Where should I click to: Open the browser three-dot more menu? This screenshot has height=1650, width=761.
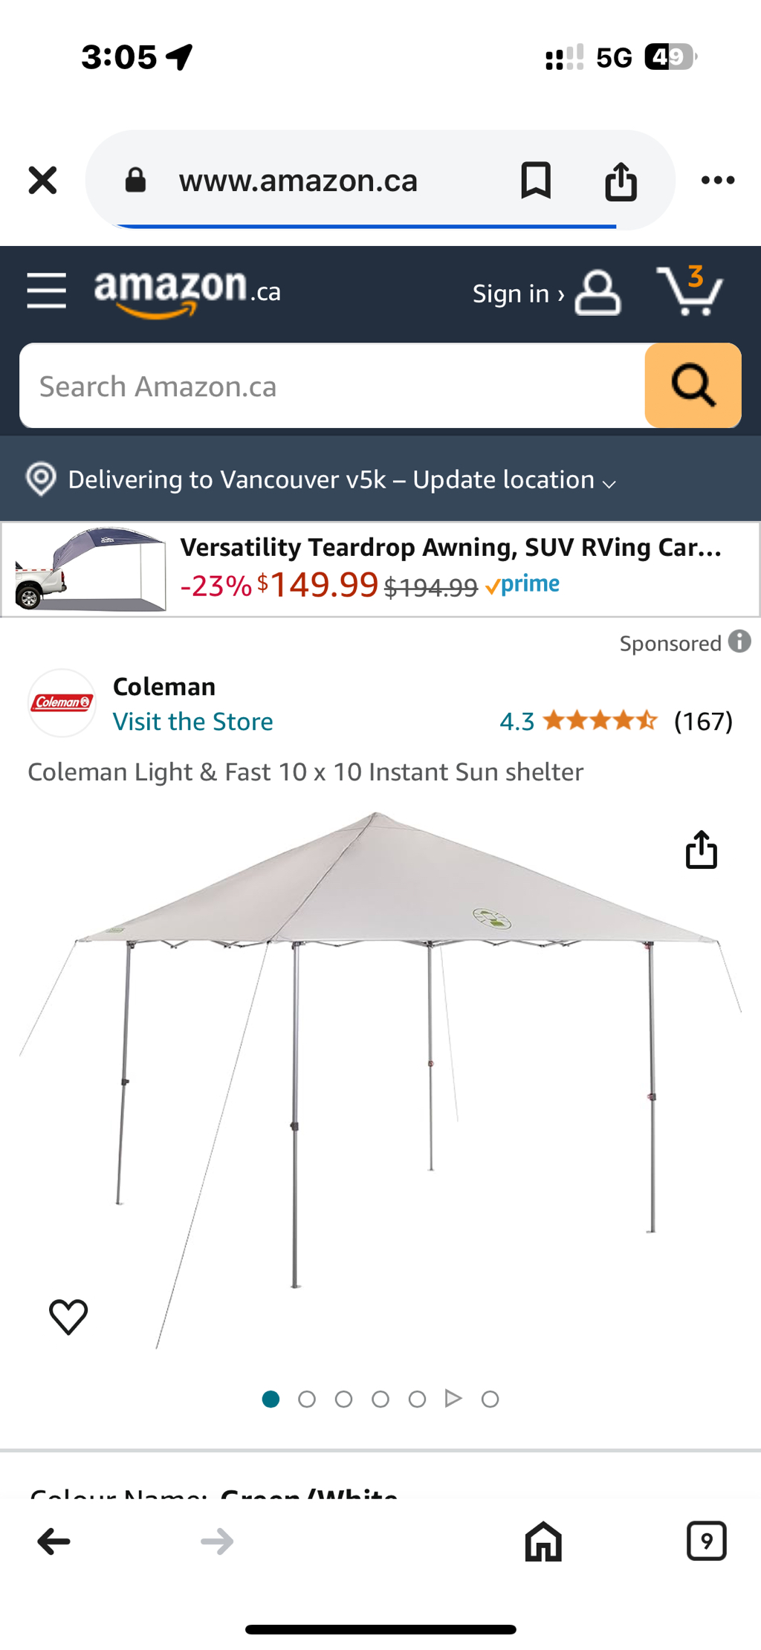[x=718, y=181]
